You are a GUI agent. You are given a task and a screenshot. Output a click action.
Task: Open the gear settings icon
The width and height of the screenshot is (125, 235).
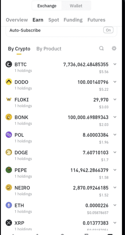pos(114,48)
